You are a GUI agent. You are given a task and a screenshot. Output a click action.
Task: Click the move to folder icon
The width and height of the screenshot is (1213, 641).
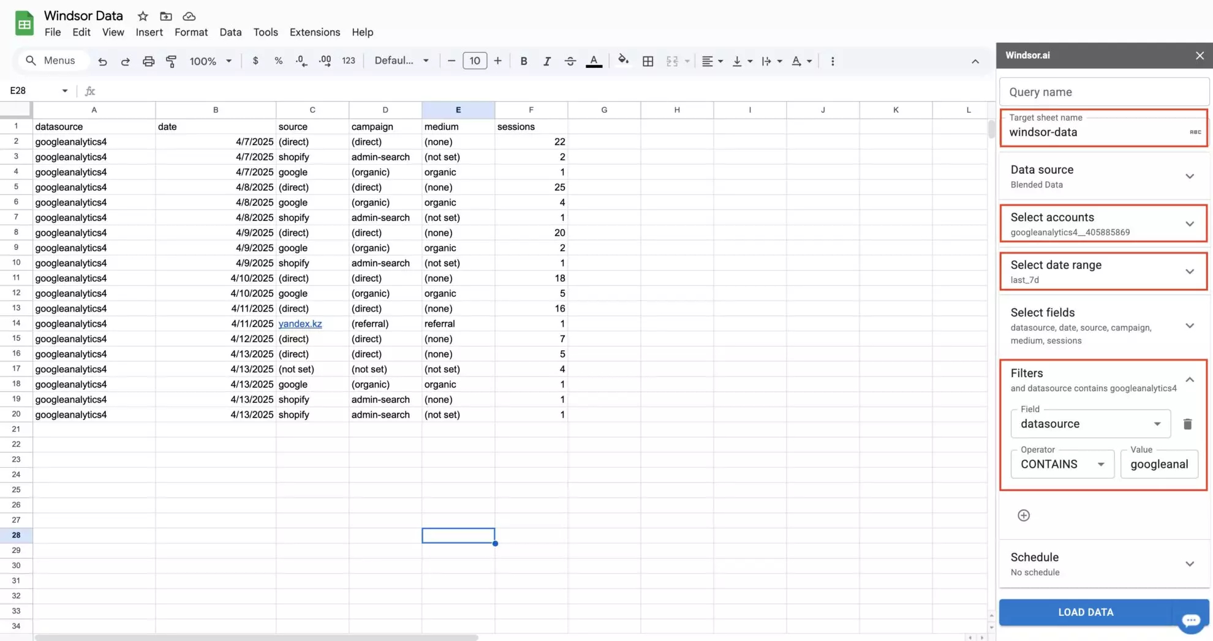166,16
